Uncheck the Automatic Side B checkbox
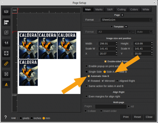The height and width of the screenshot is (123, 158). 89,76
